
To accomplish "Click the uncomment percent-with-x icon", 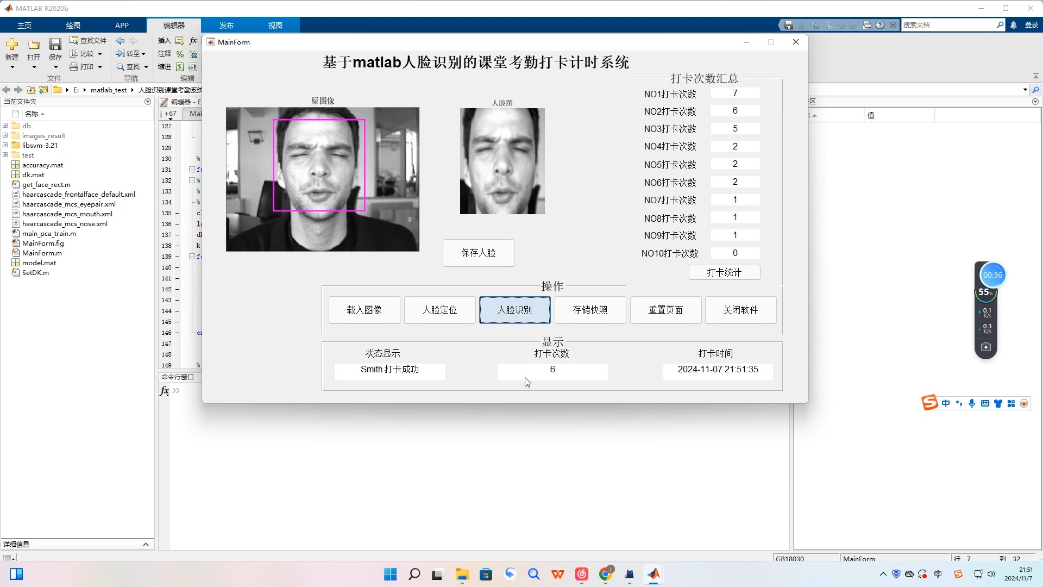I will point(193,54).
